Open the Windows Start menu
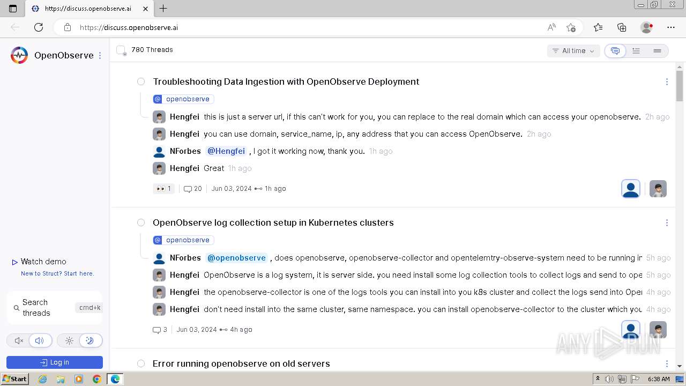 point(14,379)
